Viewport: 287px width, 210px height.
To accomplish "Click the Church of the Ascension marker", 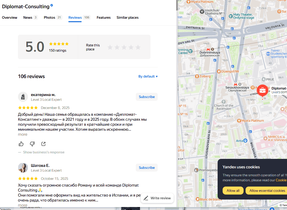I will tap(224, 102).
